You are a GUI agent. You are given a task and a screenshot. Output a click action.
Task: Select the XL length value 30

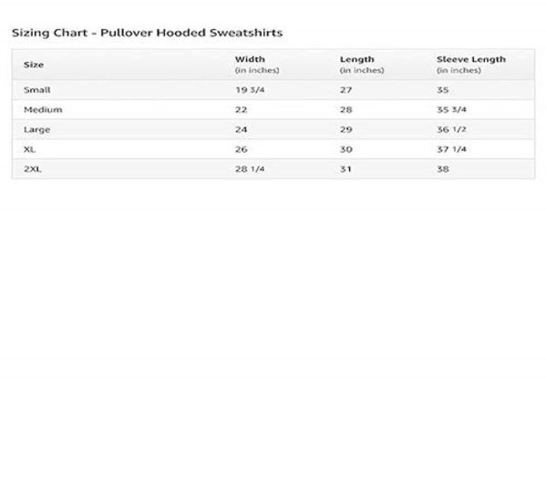pyautogui.click(x=346, y=148)
